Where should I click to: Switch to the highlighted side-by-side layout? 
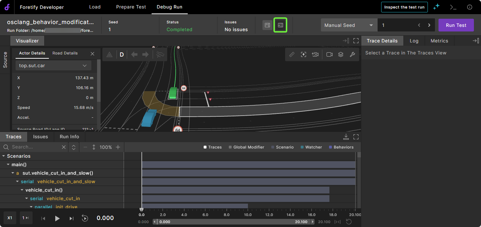pyautogui.click(x=280, y=25)
